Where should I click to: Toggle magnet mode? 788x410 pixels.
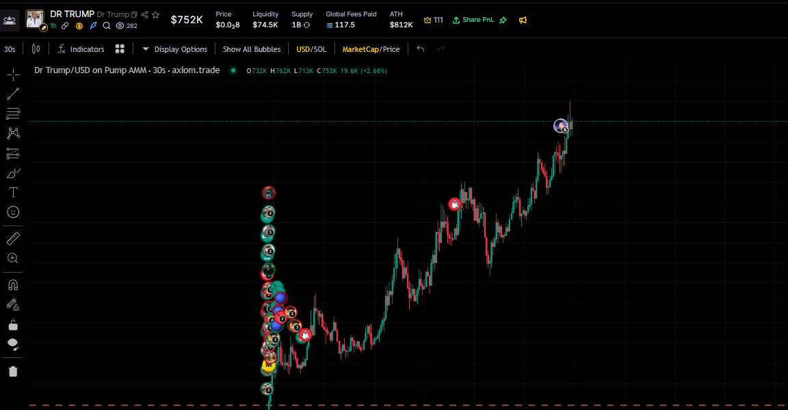tap(13, 285)
